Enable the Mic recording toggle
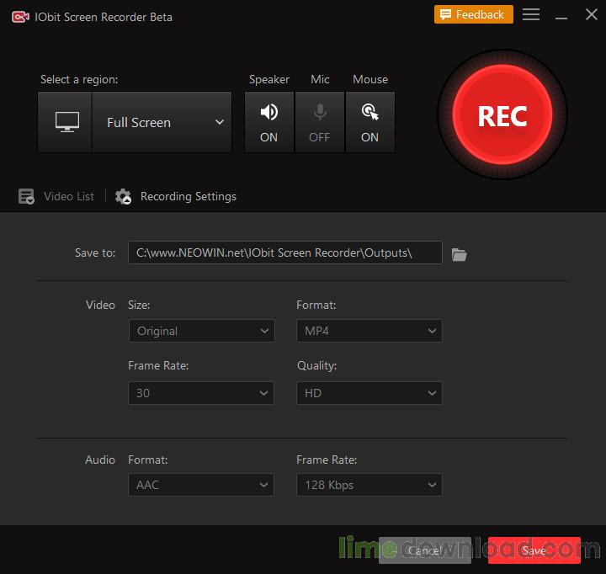606x574 pixels. 320,122
